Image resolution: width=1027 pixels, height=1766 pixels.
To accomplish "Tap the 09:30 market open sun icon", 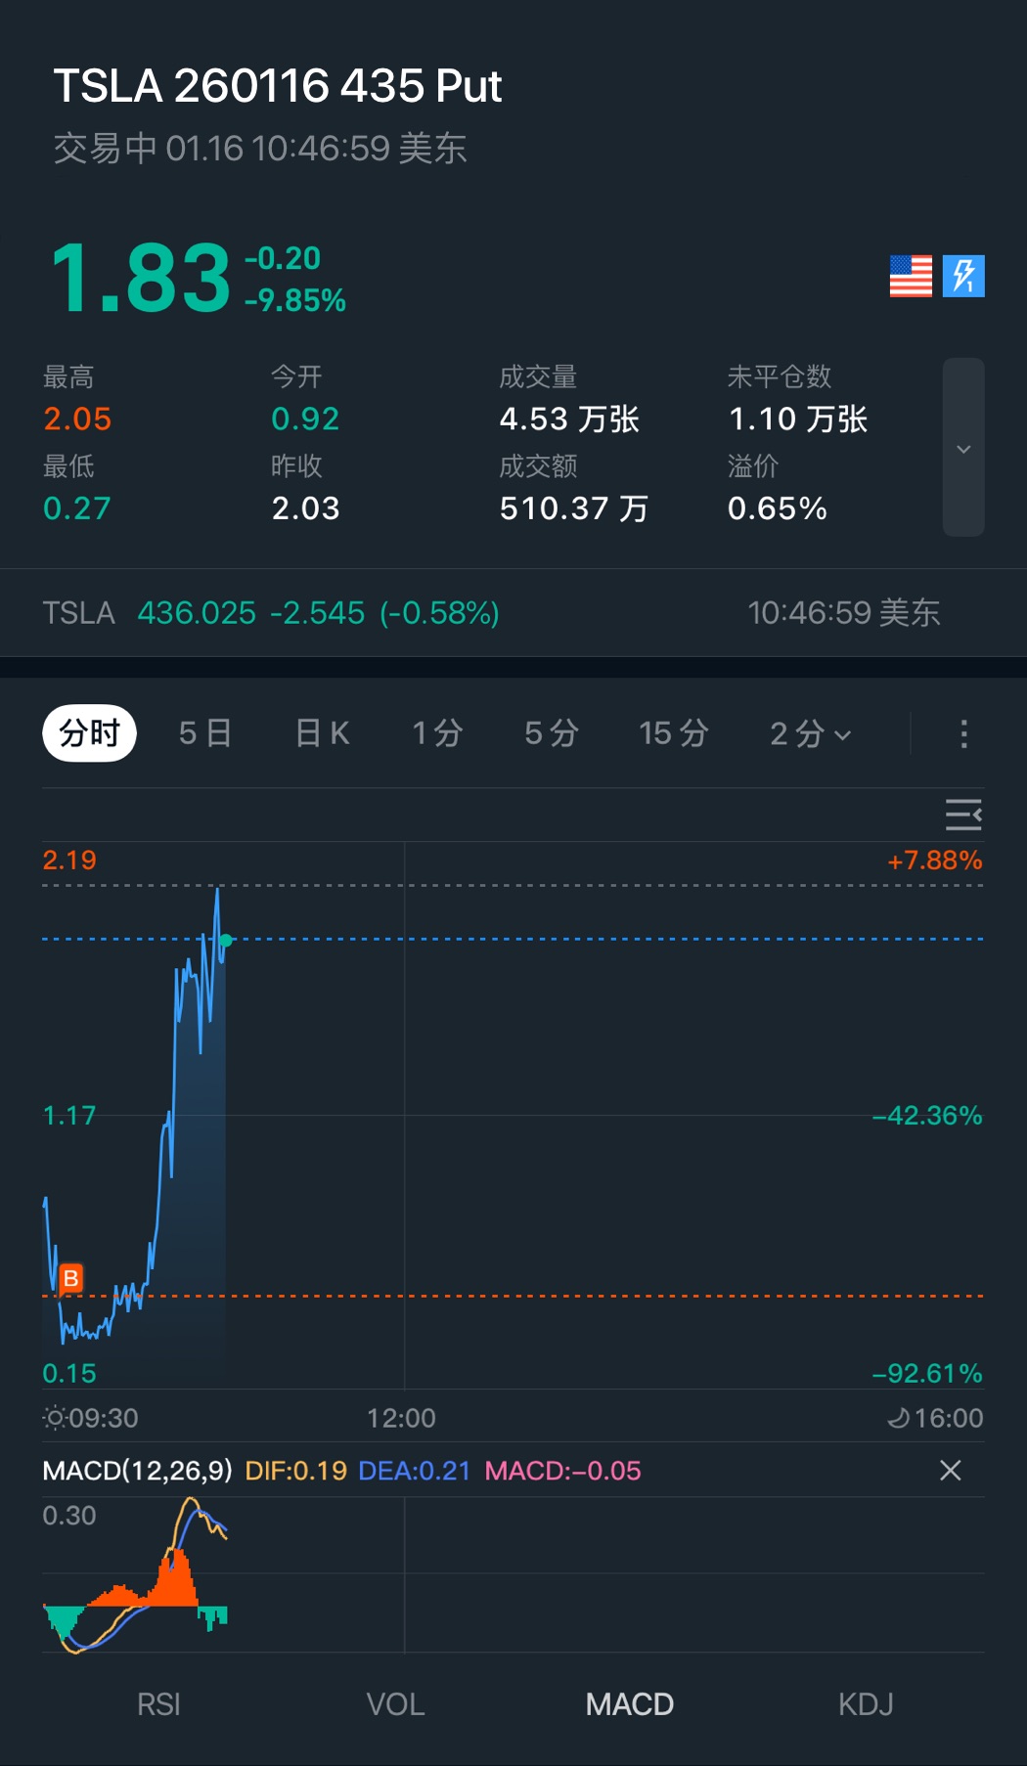I will [x=55, y=1417].
